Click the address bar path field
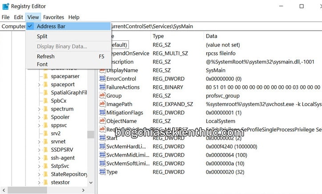 [x=161, y=26]
